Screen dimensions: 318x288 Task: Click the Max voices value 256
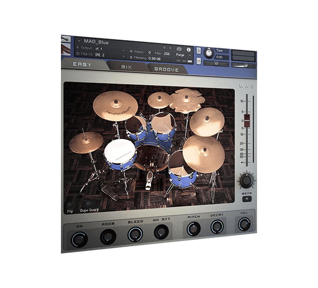click(166, 54)
